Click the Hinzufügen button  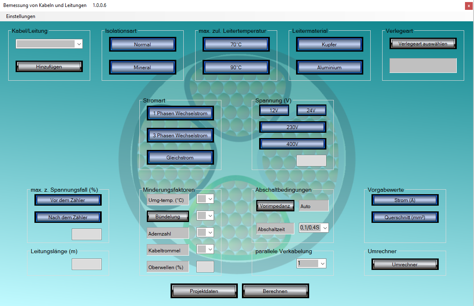(49, 66)
